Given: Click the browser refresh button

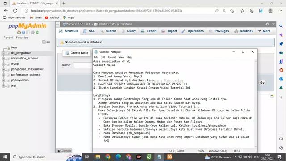Looking at the screenshot, I should 15,11.
